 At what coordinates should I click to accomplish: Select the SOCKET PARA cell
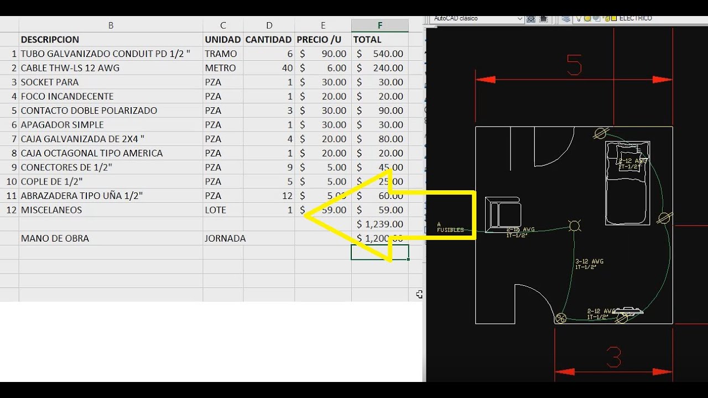(111, 82)
